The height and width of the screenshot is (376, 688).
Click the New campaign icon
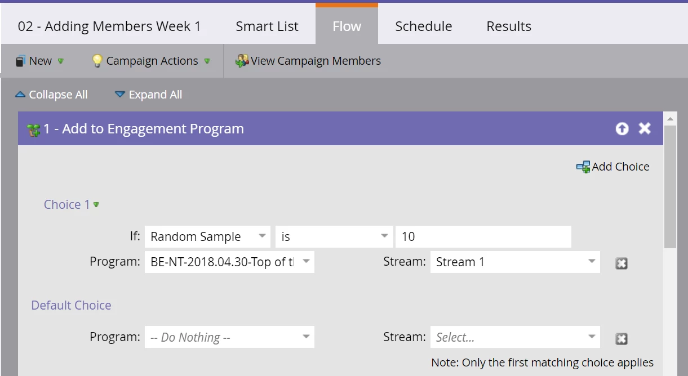pos(21,61)
